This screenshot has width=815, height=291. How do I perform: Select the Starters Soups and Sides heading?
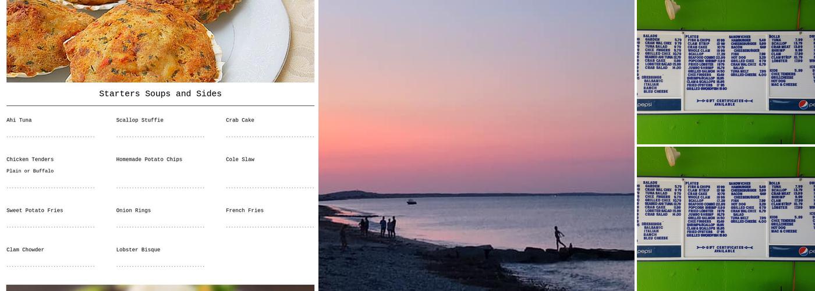160,94
